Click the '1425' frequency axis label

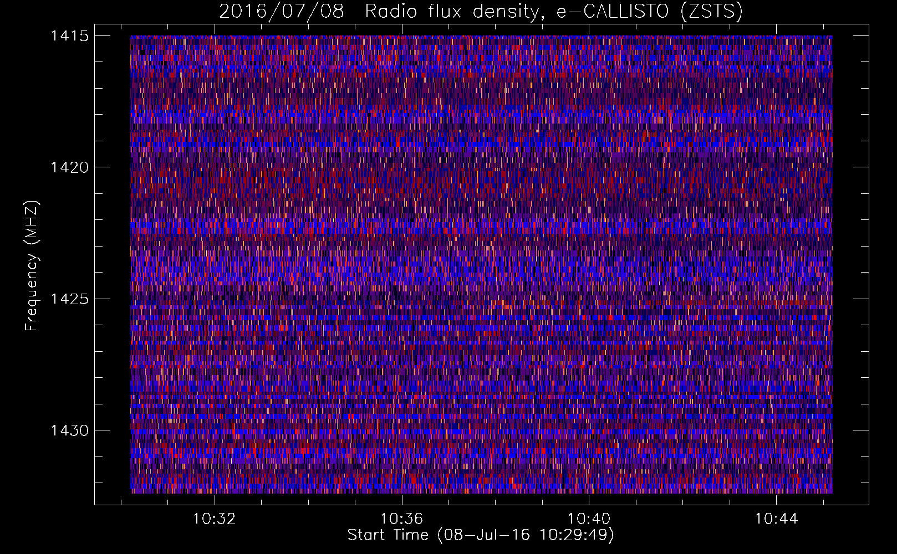69,299
